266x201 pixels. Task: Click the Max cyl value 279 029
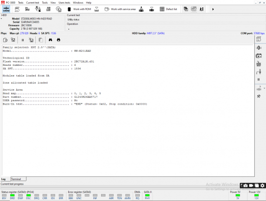(x=24, y=33)
